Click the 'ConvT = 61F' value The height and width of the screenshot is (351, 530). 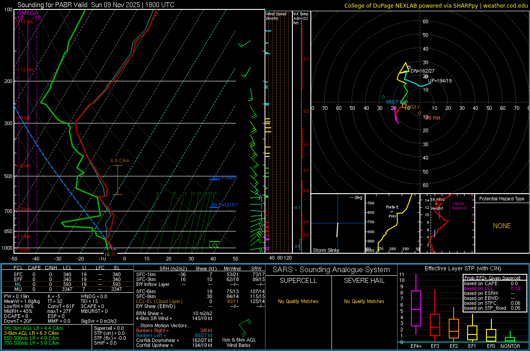click(x=61, y=306)
